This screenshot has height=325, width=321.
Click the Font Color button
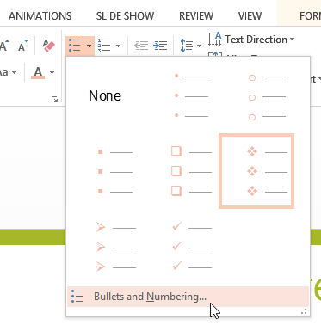coord(38,72)
